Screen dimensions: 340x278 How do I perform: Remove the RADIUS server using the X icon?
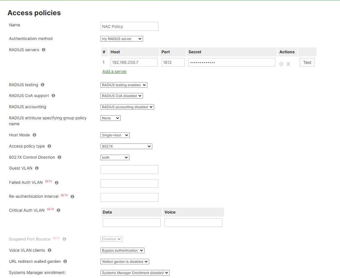point(288,64)
